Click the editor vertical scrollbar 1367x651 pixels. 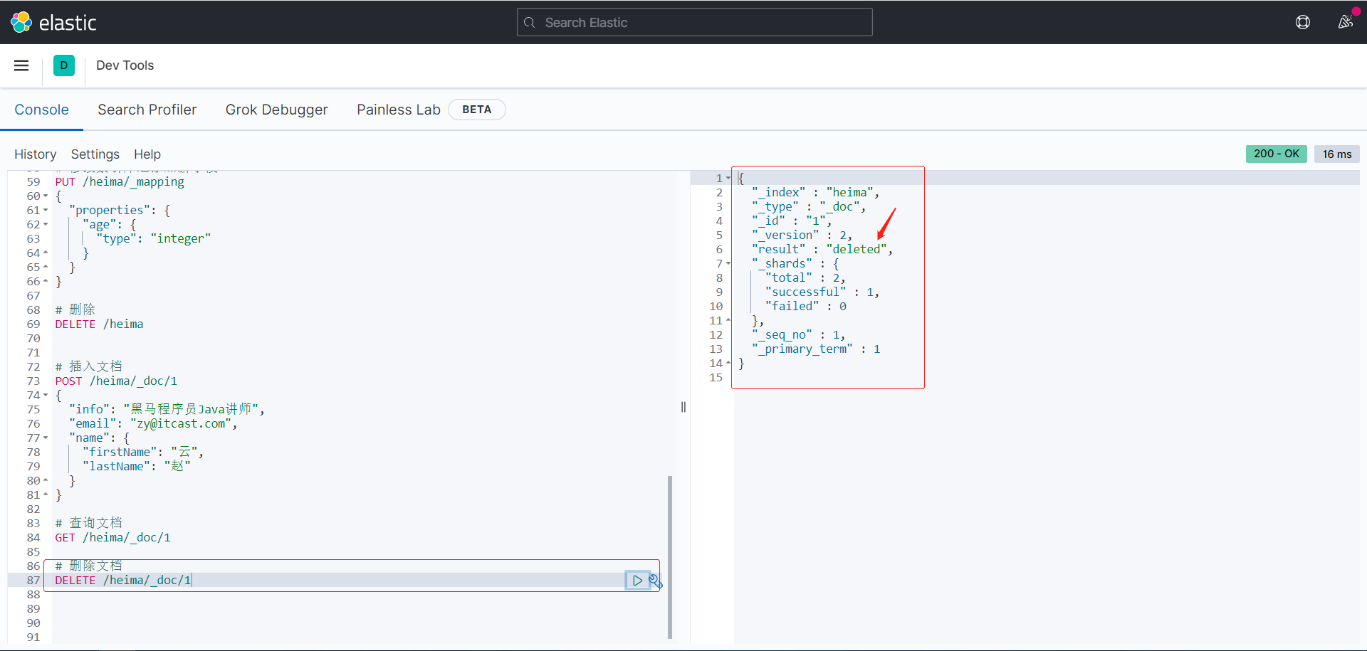click(670, 557)
